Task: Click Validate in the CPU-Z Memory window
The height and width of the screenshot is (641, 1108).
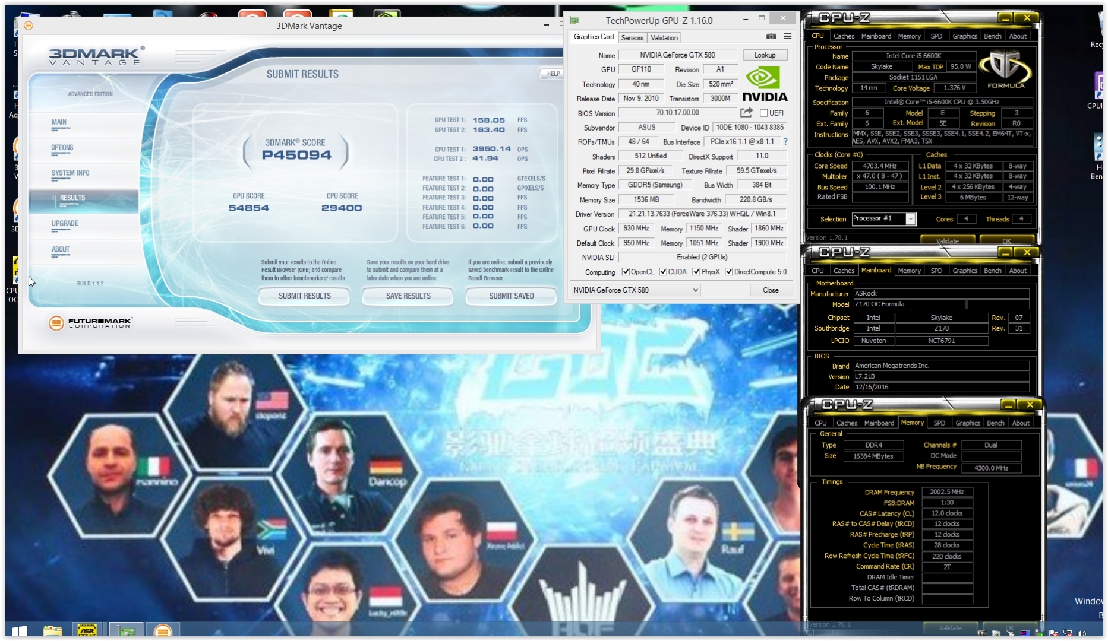Action: [950, 627]
